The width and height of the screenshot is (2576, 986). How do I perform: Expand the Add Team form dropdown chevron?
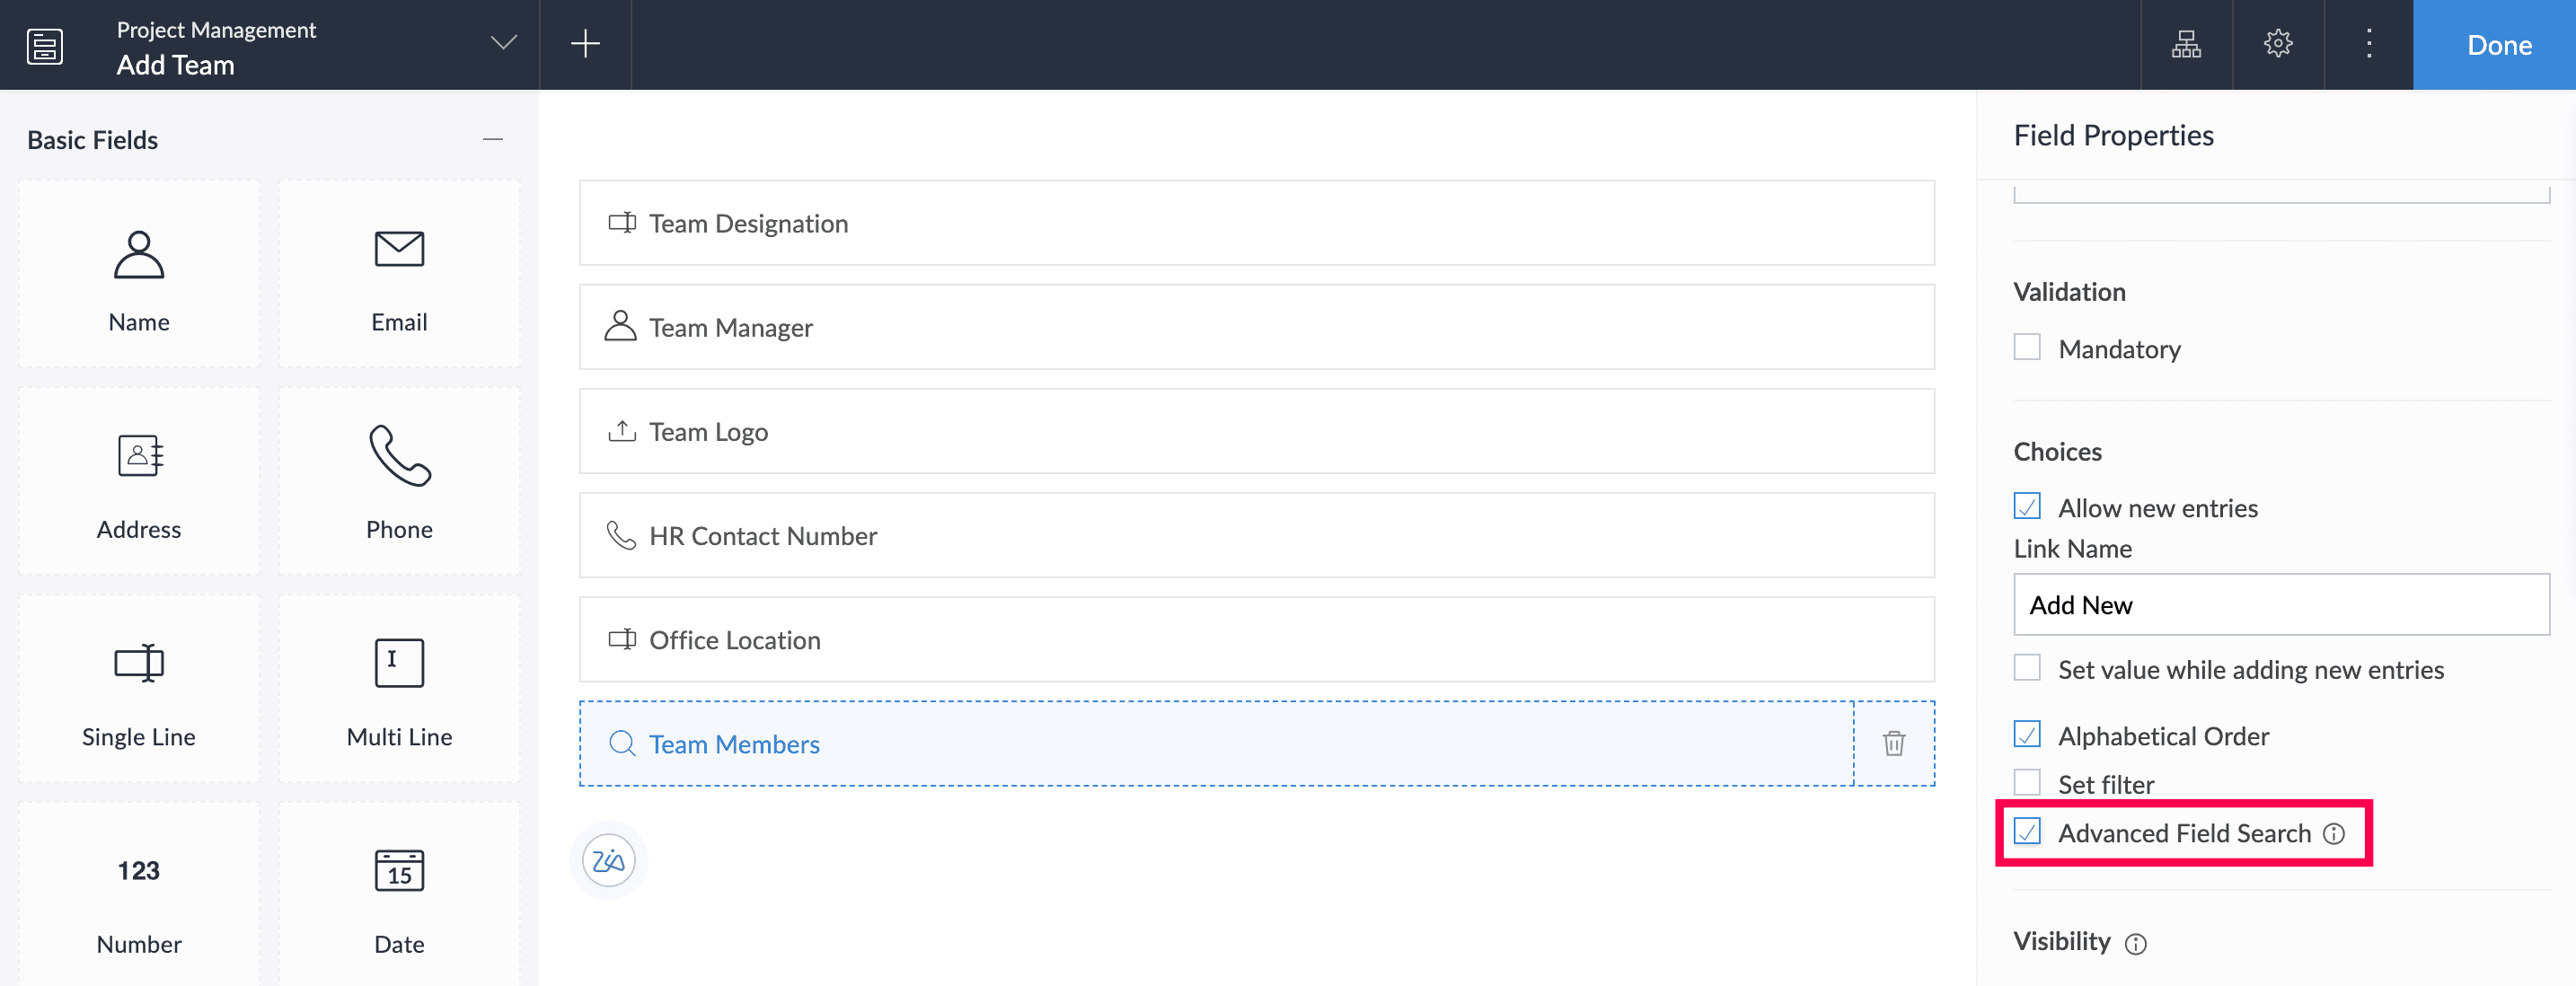click(x=503, y=42)
